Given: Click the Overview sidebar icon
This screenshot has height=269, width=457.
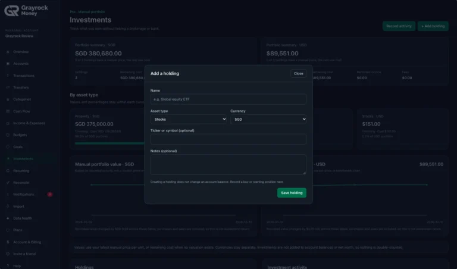Looking at the screenshot, I should coord(8,52).
